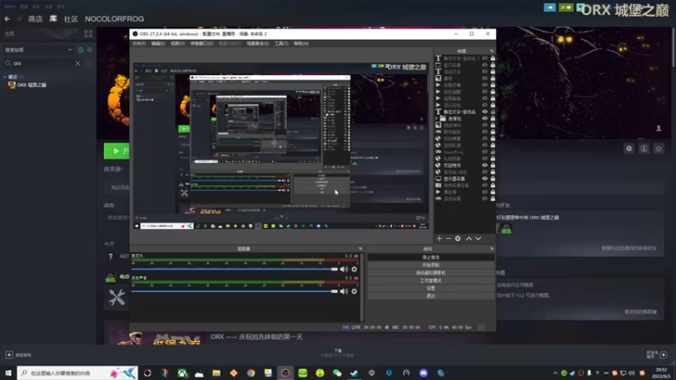Click the favorite star icon in Steam
This screenshot has width=676, height=380.
click(x=658, y=149)
